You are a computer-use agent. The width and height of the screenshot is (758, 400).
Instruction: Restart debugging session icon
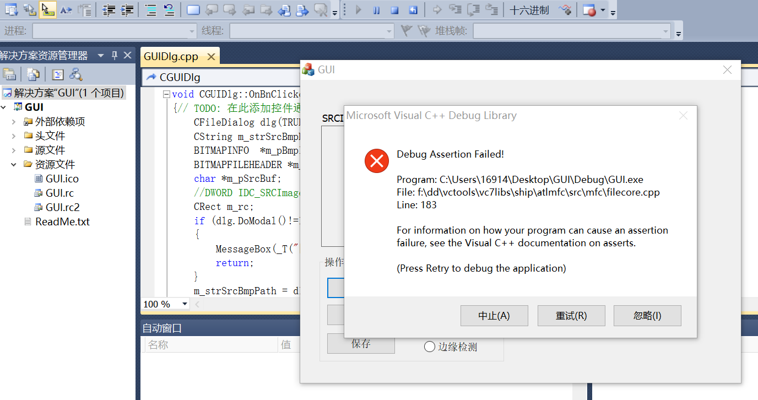click(413, 10)
